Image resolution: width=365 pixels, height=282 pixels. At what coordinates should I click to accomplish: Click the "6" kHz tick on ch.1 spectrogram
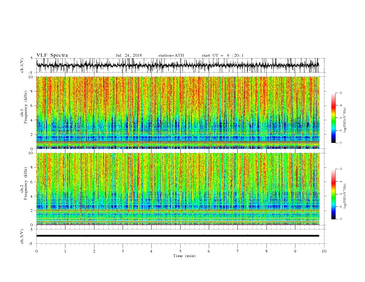(x=32, y=106)
